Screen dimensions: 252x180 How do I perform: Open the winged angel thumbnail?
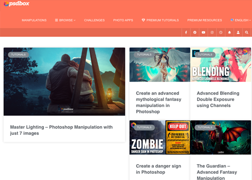pyautogui.click(x=160, y=64)
